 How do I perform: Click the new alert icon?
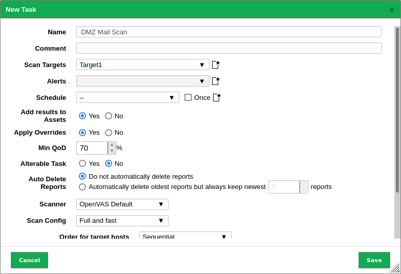tap(216, 81)
